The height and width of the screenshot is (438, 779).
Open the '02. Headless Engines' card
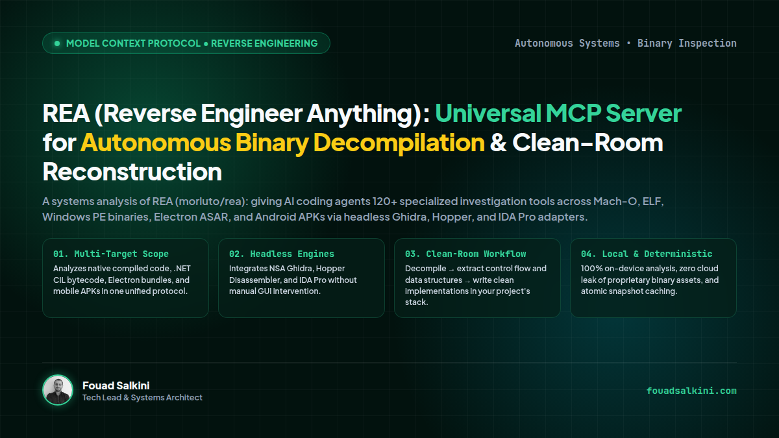pos(301,278)
